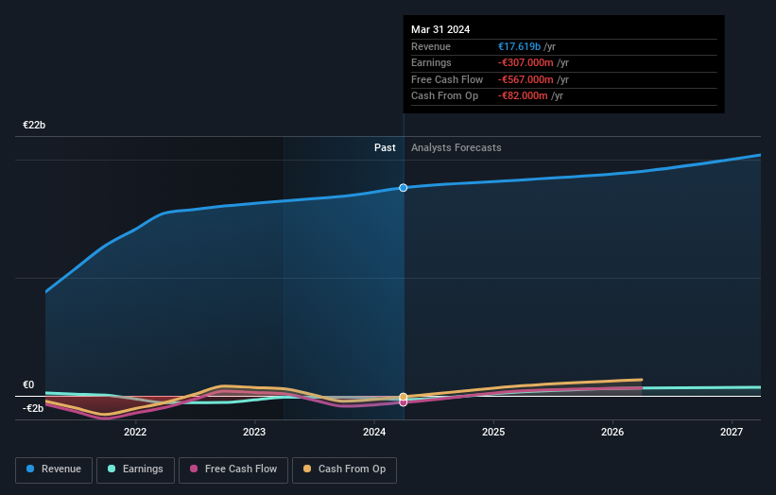Toggle the Cash From Op legend button

[x=344, y=469]
